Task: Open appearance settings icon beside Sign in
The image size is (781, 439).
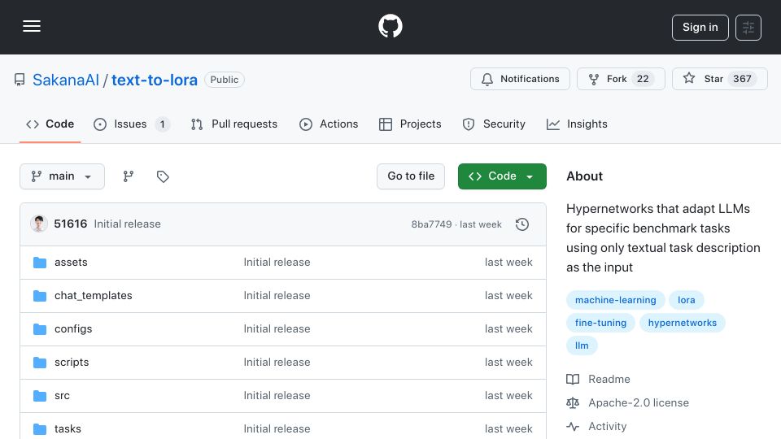Action: [x=748, y=28]
